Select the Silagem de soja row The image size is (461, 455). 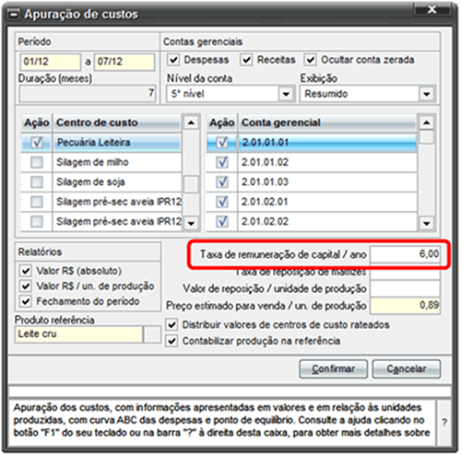coord(101,182)
